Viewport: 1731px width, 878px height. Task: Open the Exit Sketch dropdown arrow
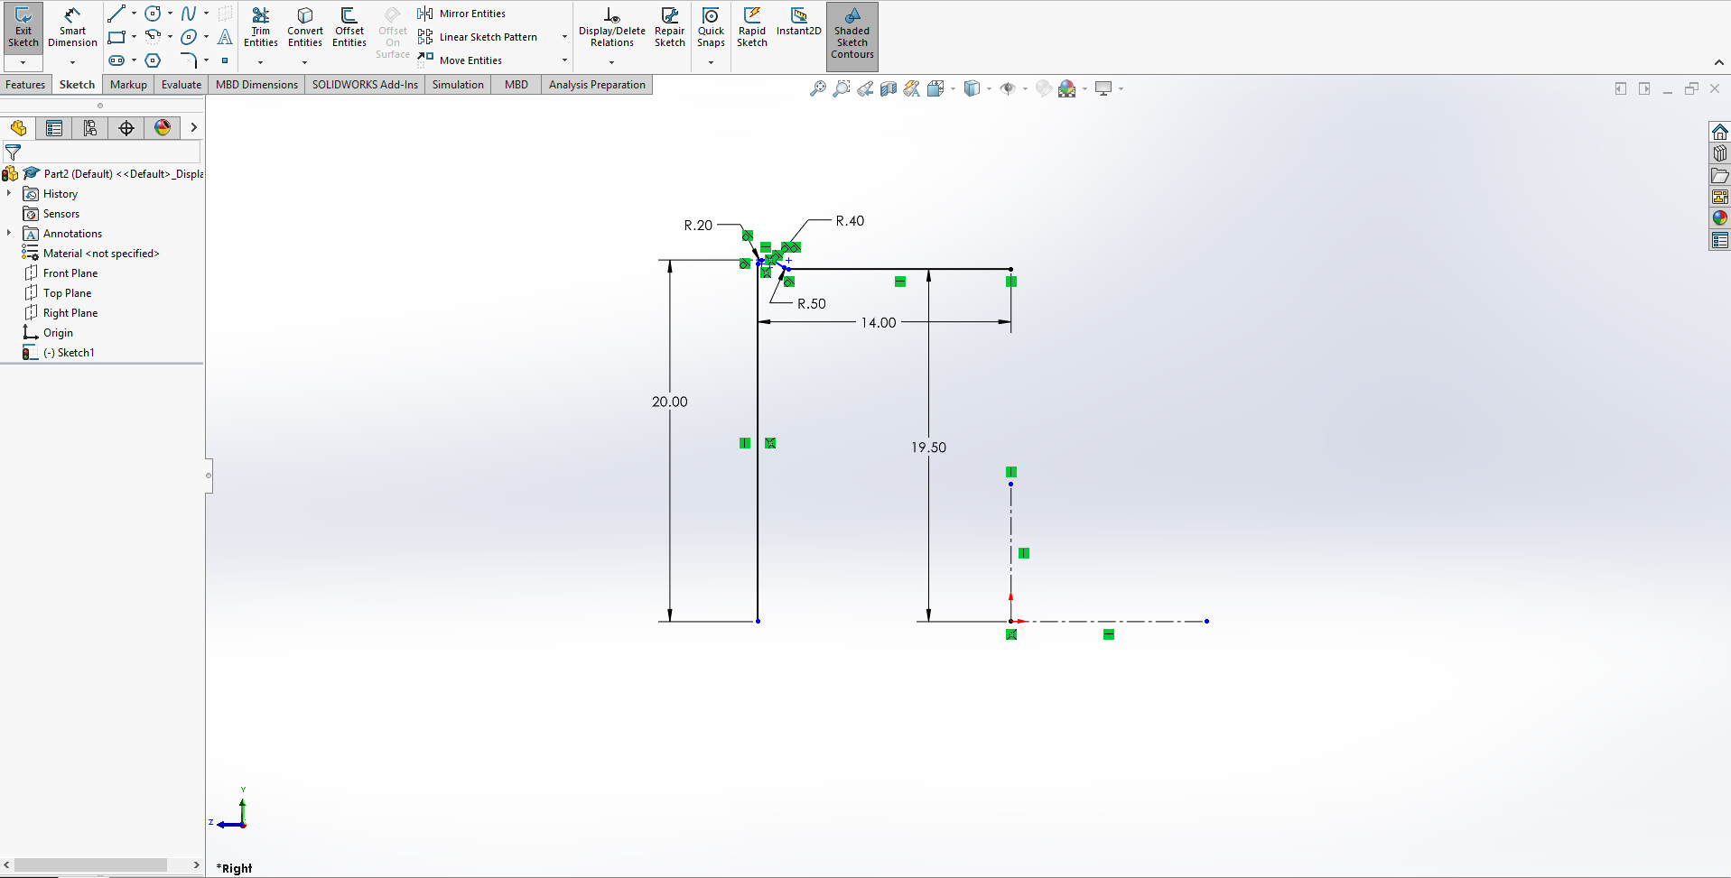tap(23, 62)
